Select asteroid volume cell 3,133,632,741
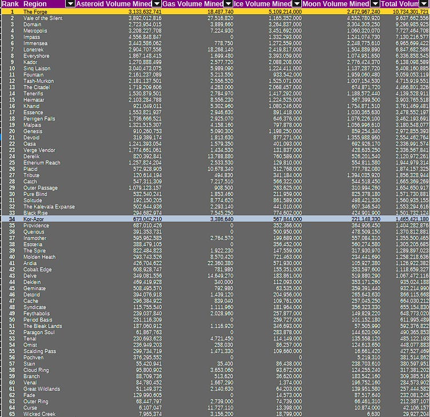 pyautogui.click(x=145, y=12)
